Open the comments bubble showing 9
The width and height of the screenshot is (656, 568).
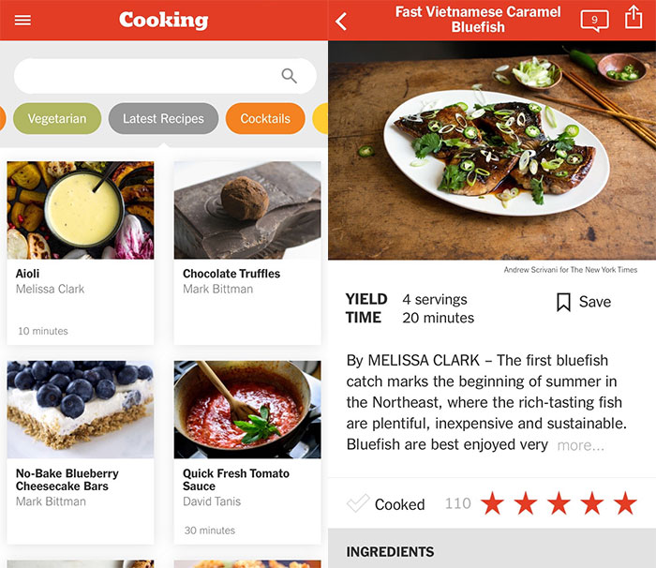pyautogui.click(x=594, y=21)
